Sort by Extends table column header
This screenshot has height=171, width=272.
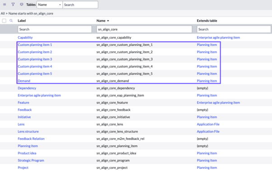point(207,21)
